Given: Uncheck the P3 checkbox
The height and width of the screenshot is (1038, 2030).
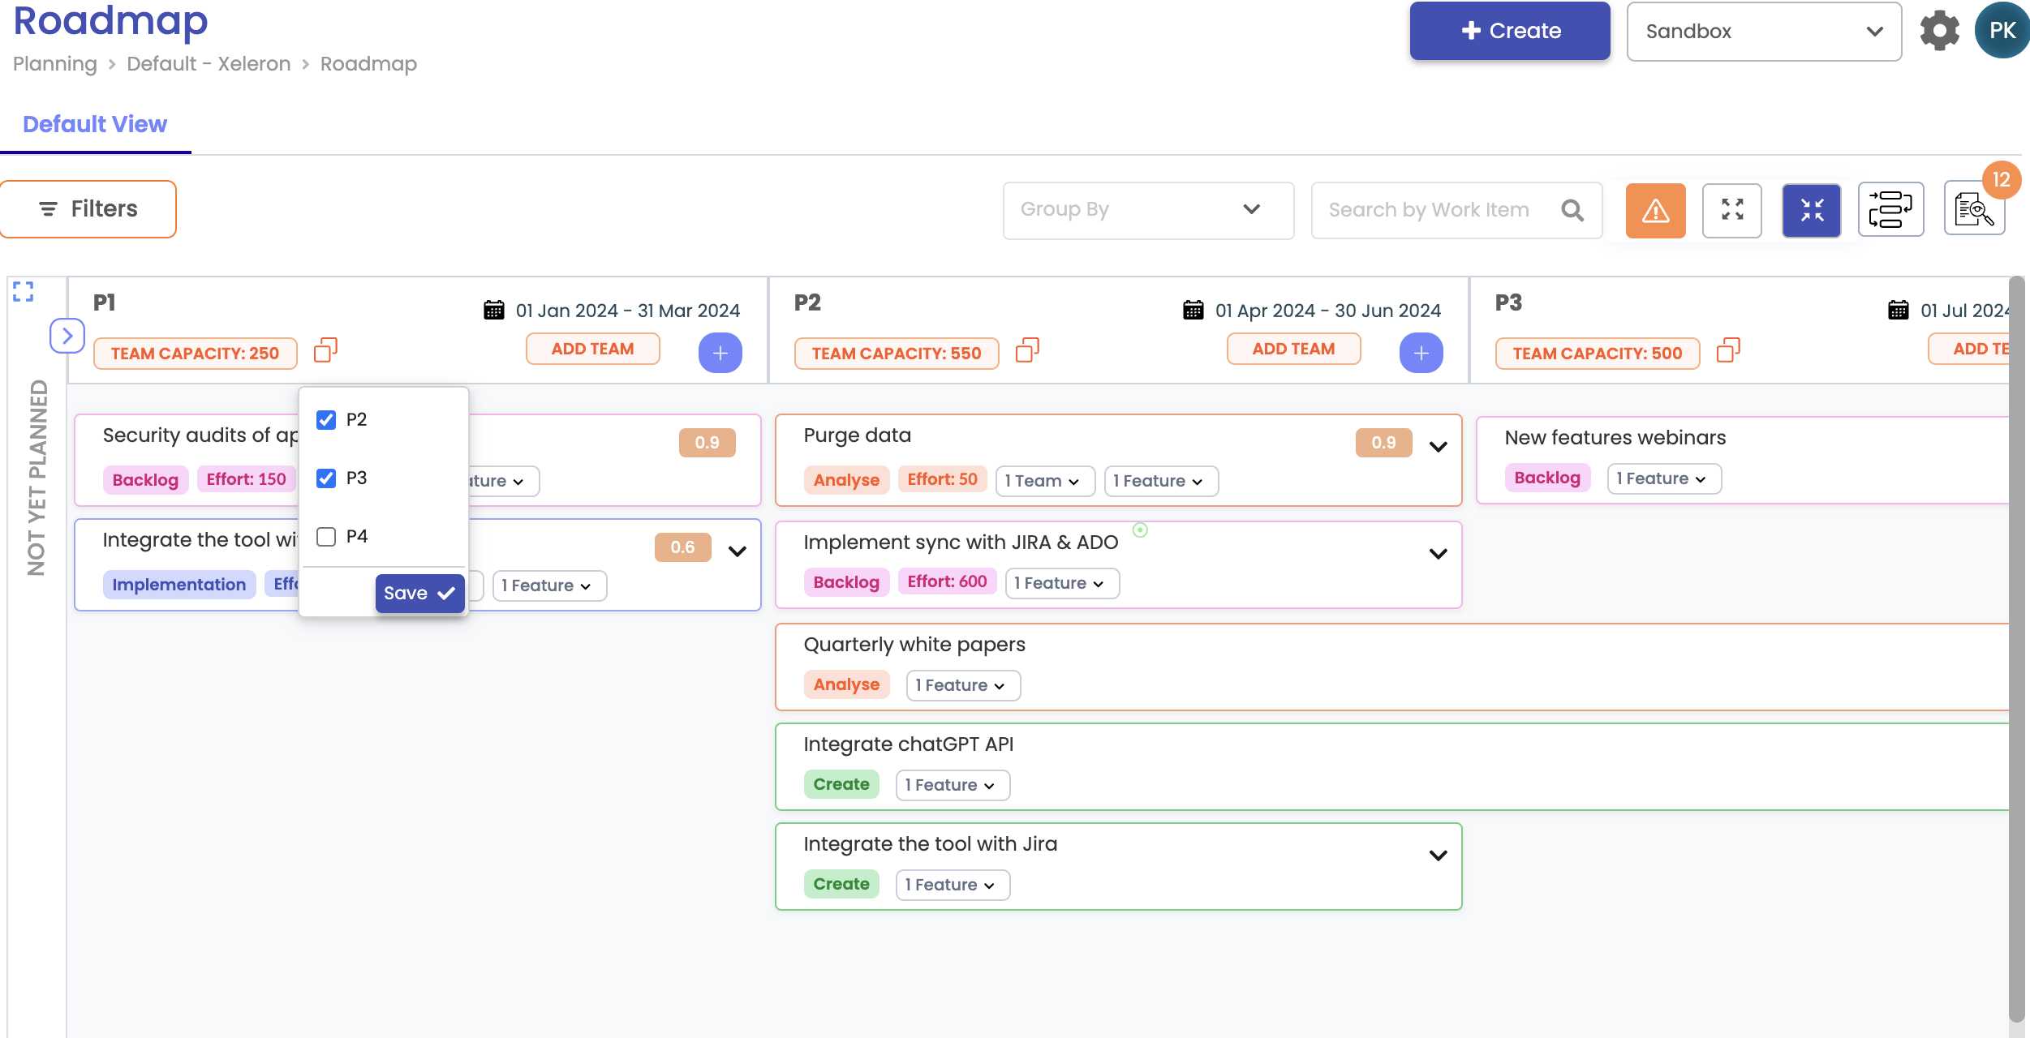Looking at the screenshot, I should point(326,478).
